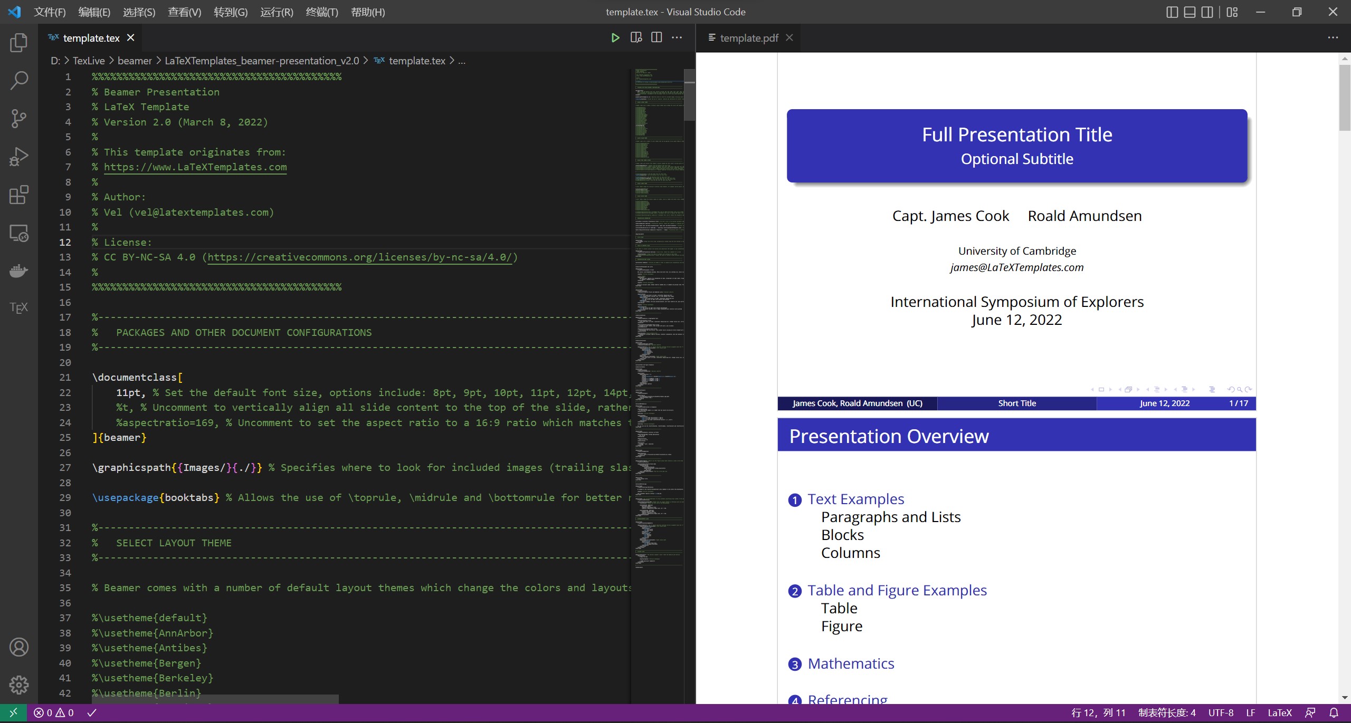Toggle the bottom panel layout

coord(1190,12)
